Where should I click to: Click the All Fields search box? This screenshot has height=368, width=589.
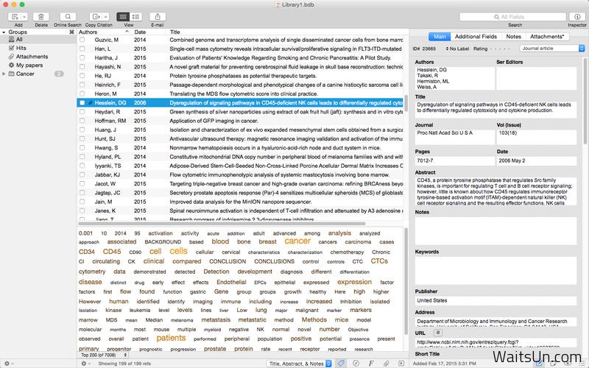[512, 16]
